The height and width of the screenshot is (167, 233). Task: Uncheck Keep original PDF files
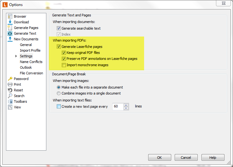64,53
